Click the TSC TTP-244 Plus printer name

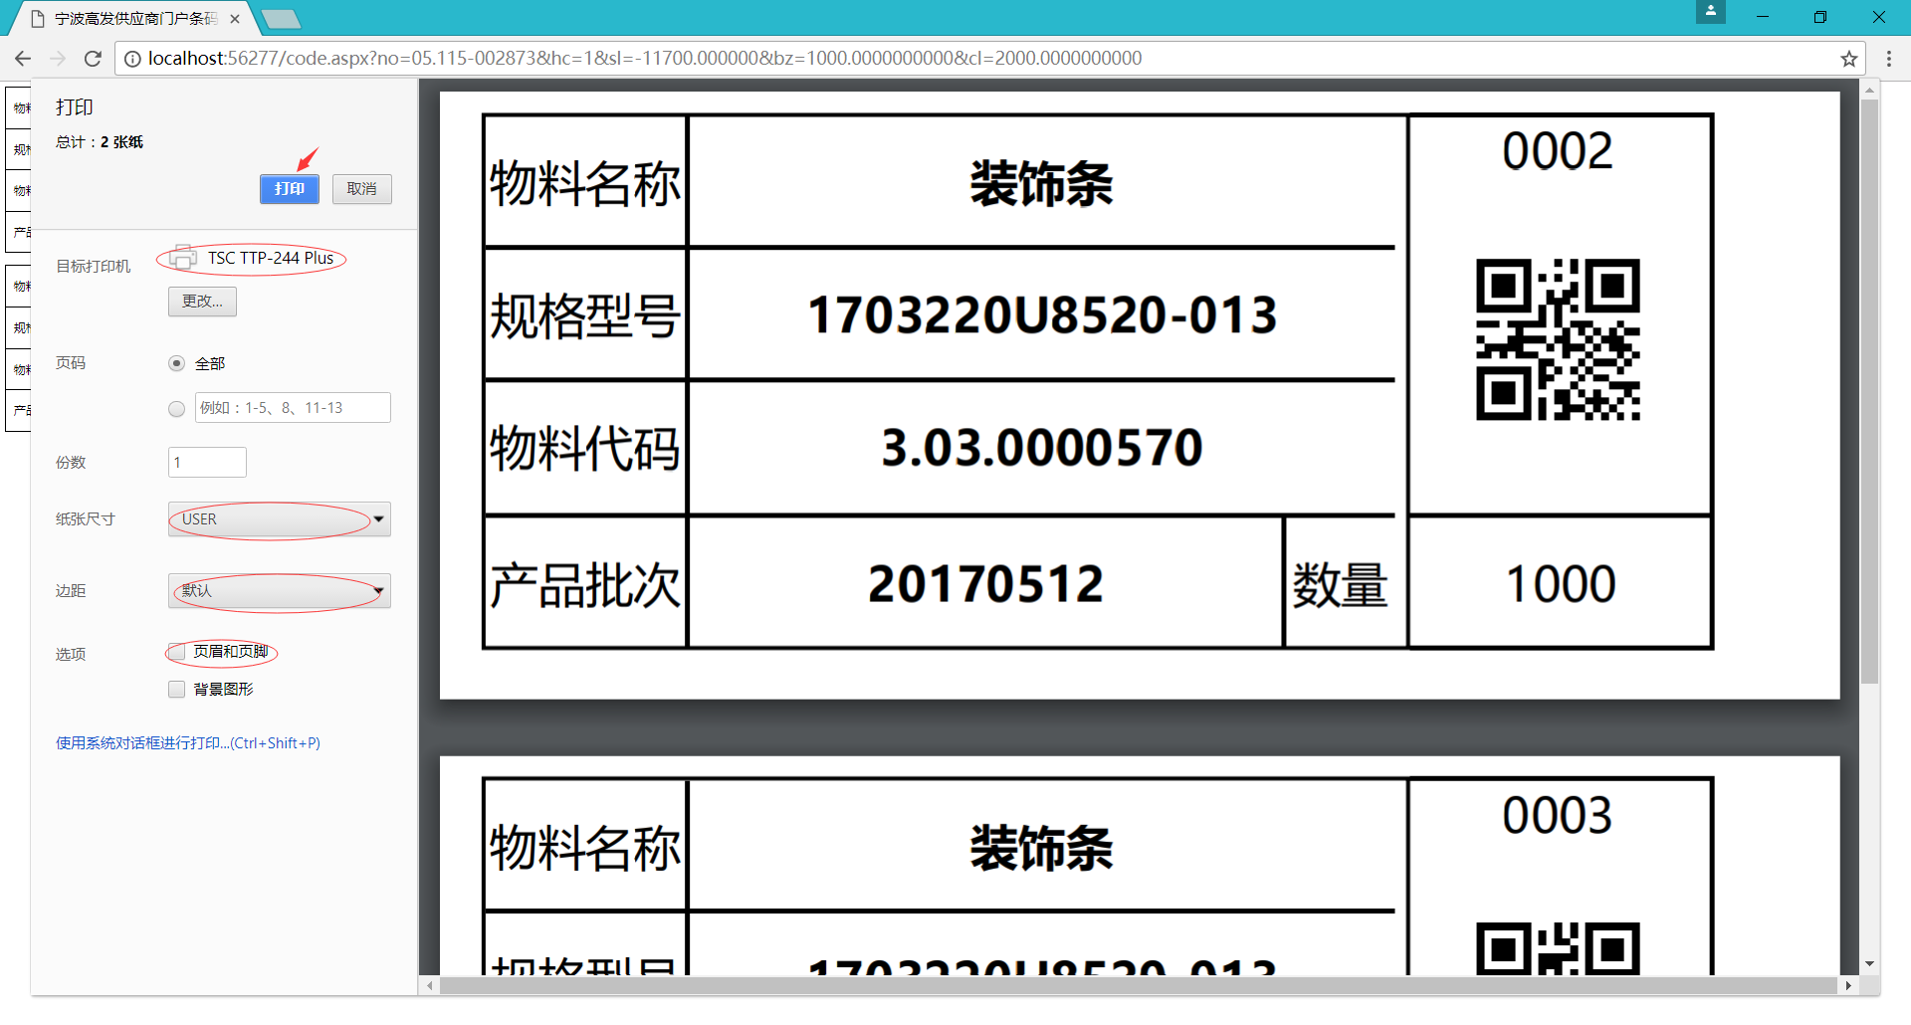(x=271, y=258)
